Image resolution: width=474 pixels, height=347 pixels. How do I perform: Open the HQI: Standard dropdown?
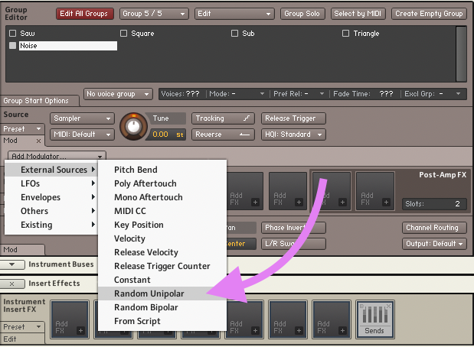click(293, 135)
